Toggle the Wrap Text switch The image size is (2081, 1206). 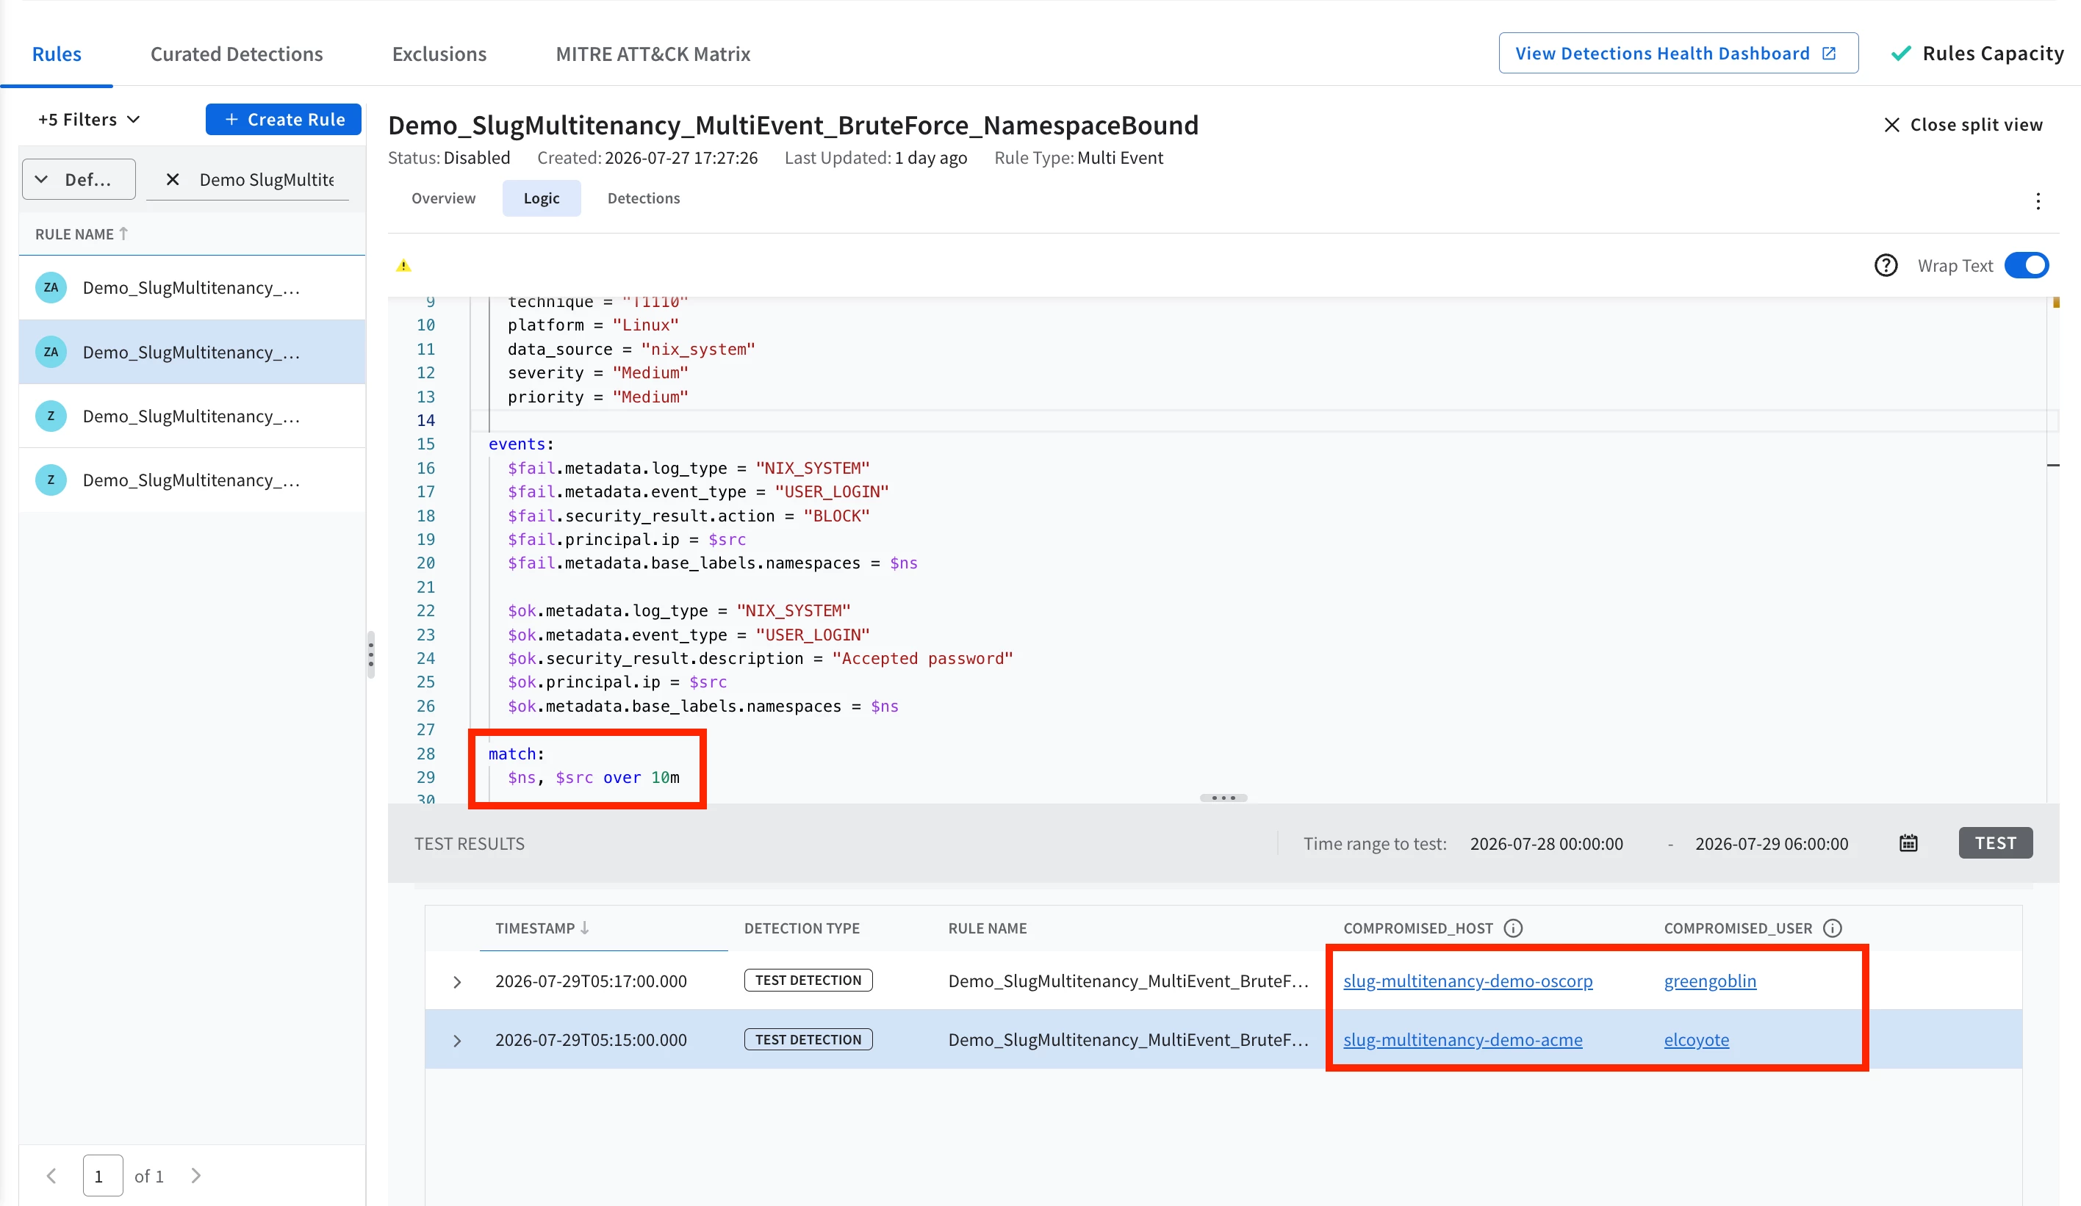pos(2027,266)
